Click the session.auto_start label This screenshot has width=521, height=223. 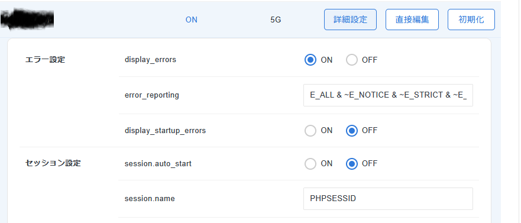pos(158,164)
